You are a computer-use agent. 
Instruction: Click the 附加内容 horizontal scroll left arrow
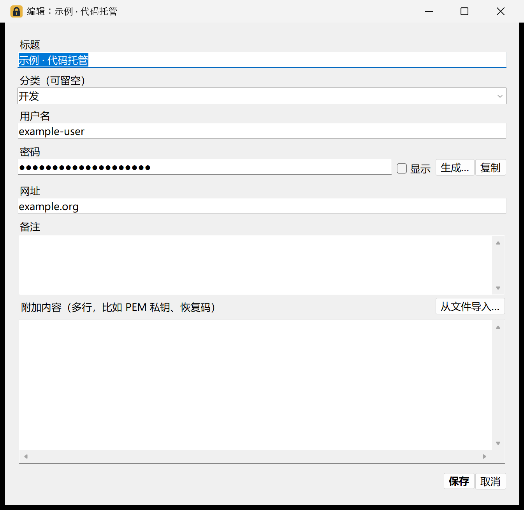pyautogui.click(x=26, y=456)
